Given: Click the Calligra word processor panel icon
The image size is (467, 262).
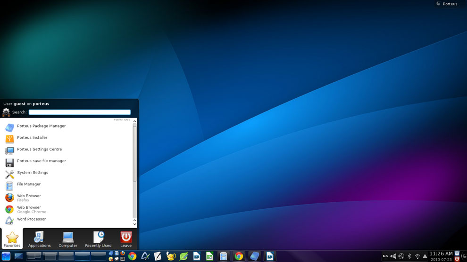Looking at the screenshot, I should [145, 256].
